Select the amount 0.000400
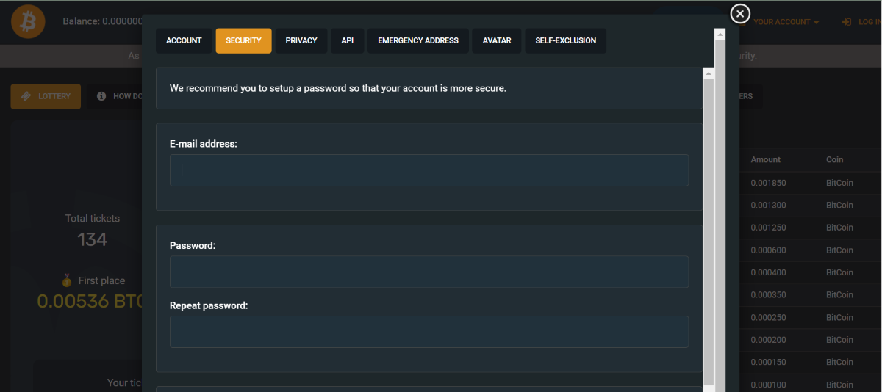Viewport: 882px width, 392px height. [767, 272]
